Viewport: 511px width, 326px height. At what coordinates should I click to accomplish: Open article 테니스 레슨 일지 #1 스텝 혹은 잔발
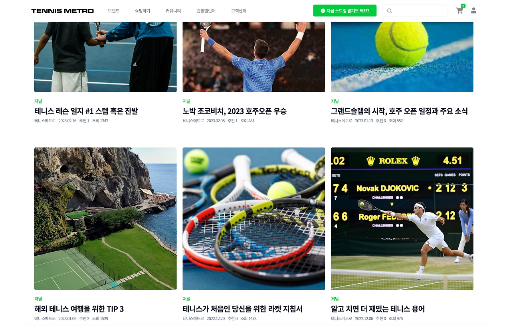click(86, 111)
